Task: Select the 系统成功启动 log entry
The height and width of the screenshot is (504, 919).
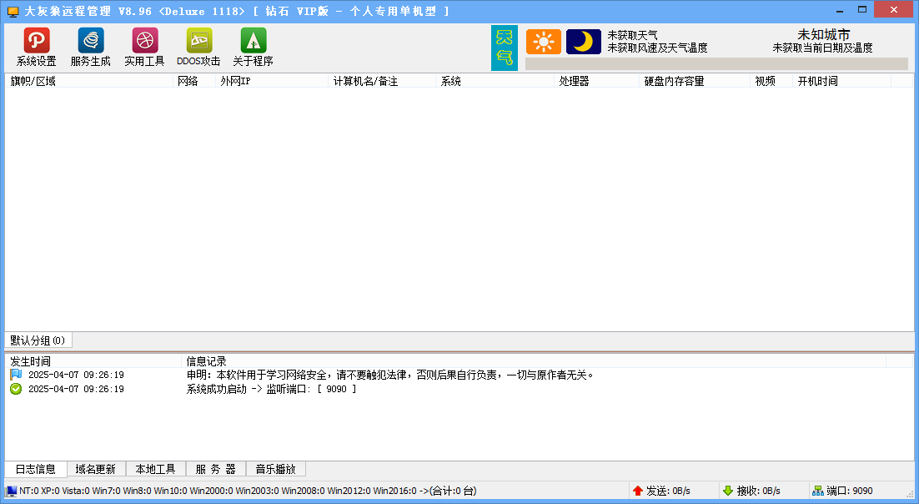Action: (x=271, y=389)
